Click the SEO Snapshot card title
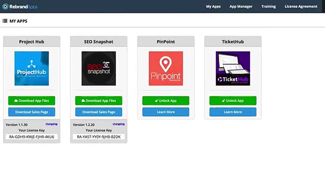Screen dimensions: 325x183 coord(99,42)
